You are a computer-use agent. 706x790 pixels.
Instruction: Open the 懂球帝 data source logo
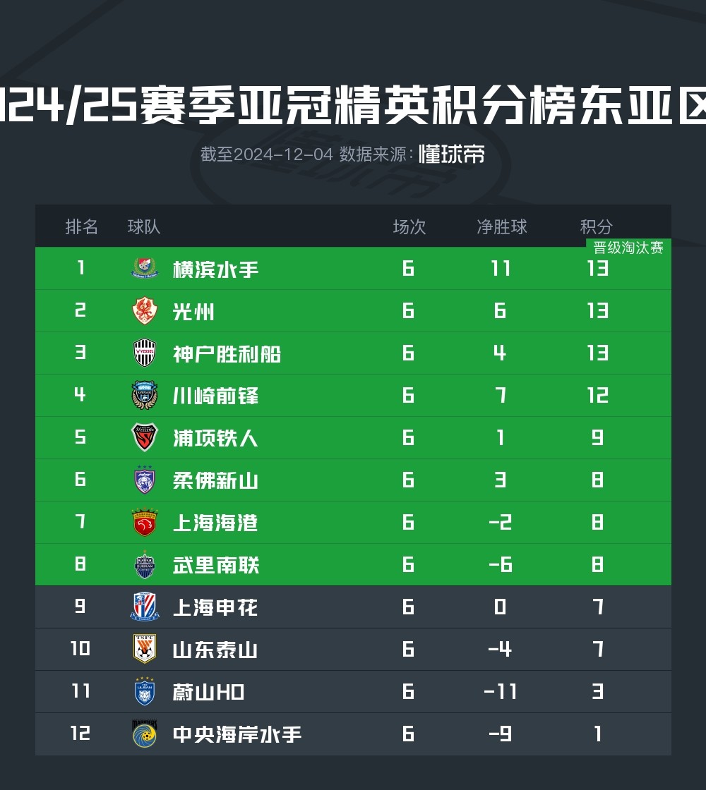[451, 154]
